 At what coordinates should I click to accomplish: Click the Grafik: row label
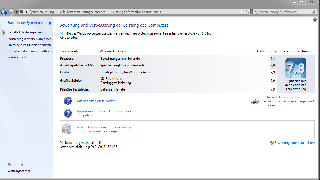pos(65,72)
